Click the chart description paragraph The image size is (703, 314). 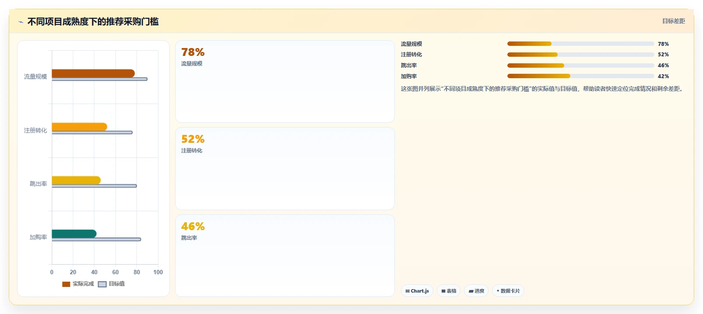coord(543,89)
